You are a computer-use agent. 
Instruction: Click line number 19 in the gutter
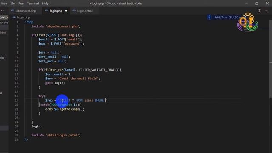tap(17, 100)
